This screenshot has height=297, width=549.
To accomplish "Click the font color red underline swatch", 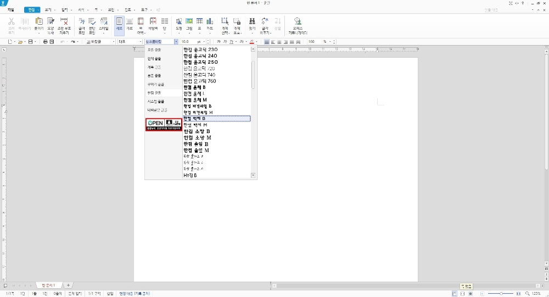I will click(251, 42).
